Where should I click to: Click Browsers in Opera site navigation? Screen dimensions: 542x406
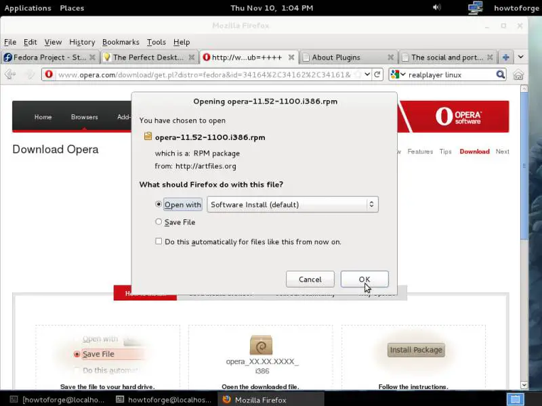click(x=84, y=116)
